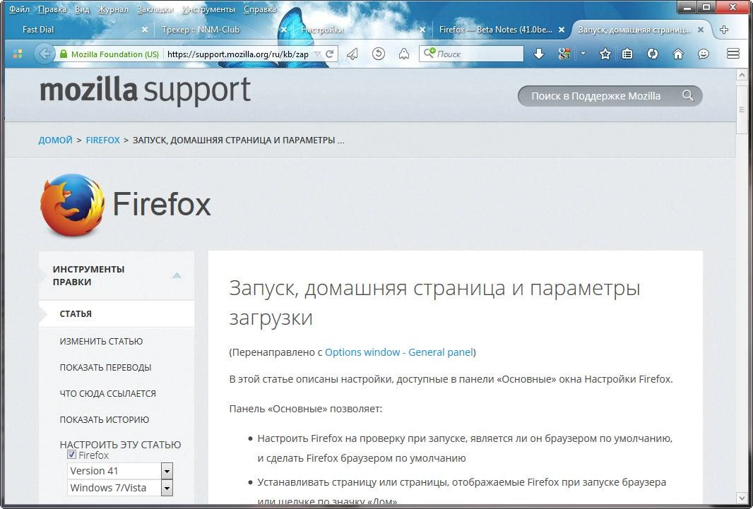Viewport: 753px width, 509px height.
Task: Reload the page with the refresh icon
Action: tap(329, 54)
